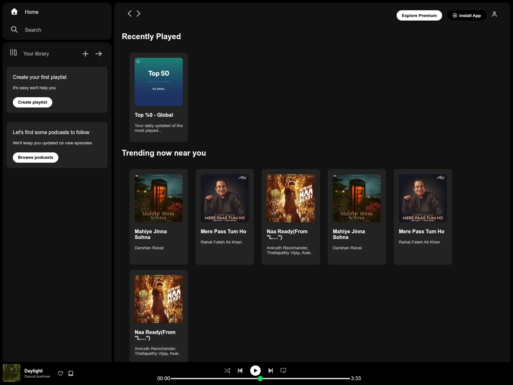Click the Trending now near you heading
Viewport: 513px width, 385px height.
164,153
